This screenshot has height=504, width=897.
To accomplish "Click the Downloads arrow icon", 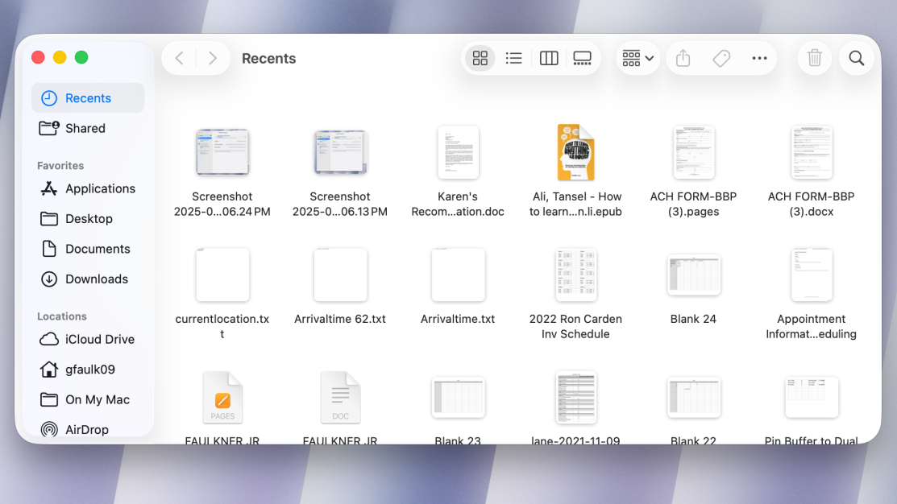I will coord(49,279).
